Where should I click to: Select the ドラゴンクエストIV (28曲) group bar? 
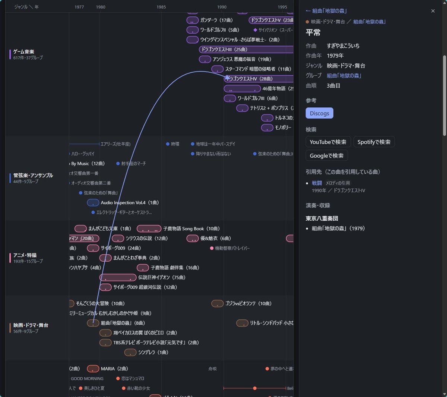(259, 79)
